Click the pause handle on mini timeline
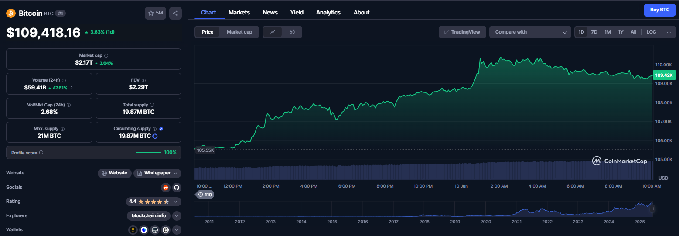The width and height of the screenshot is (679, 236). click(652, 209)
